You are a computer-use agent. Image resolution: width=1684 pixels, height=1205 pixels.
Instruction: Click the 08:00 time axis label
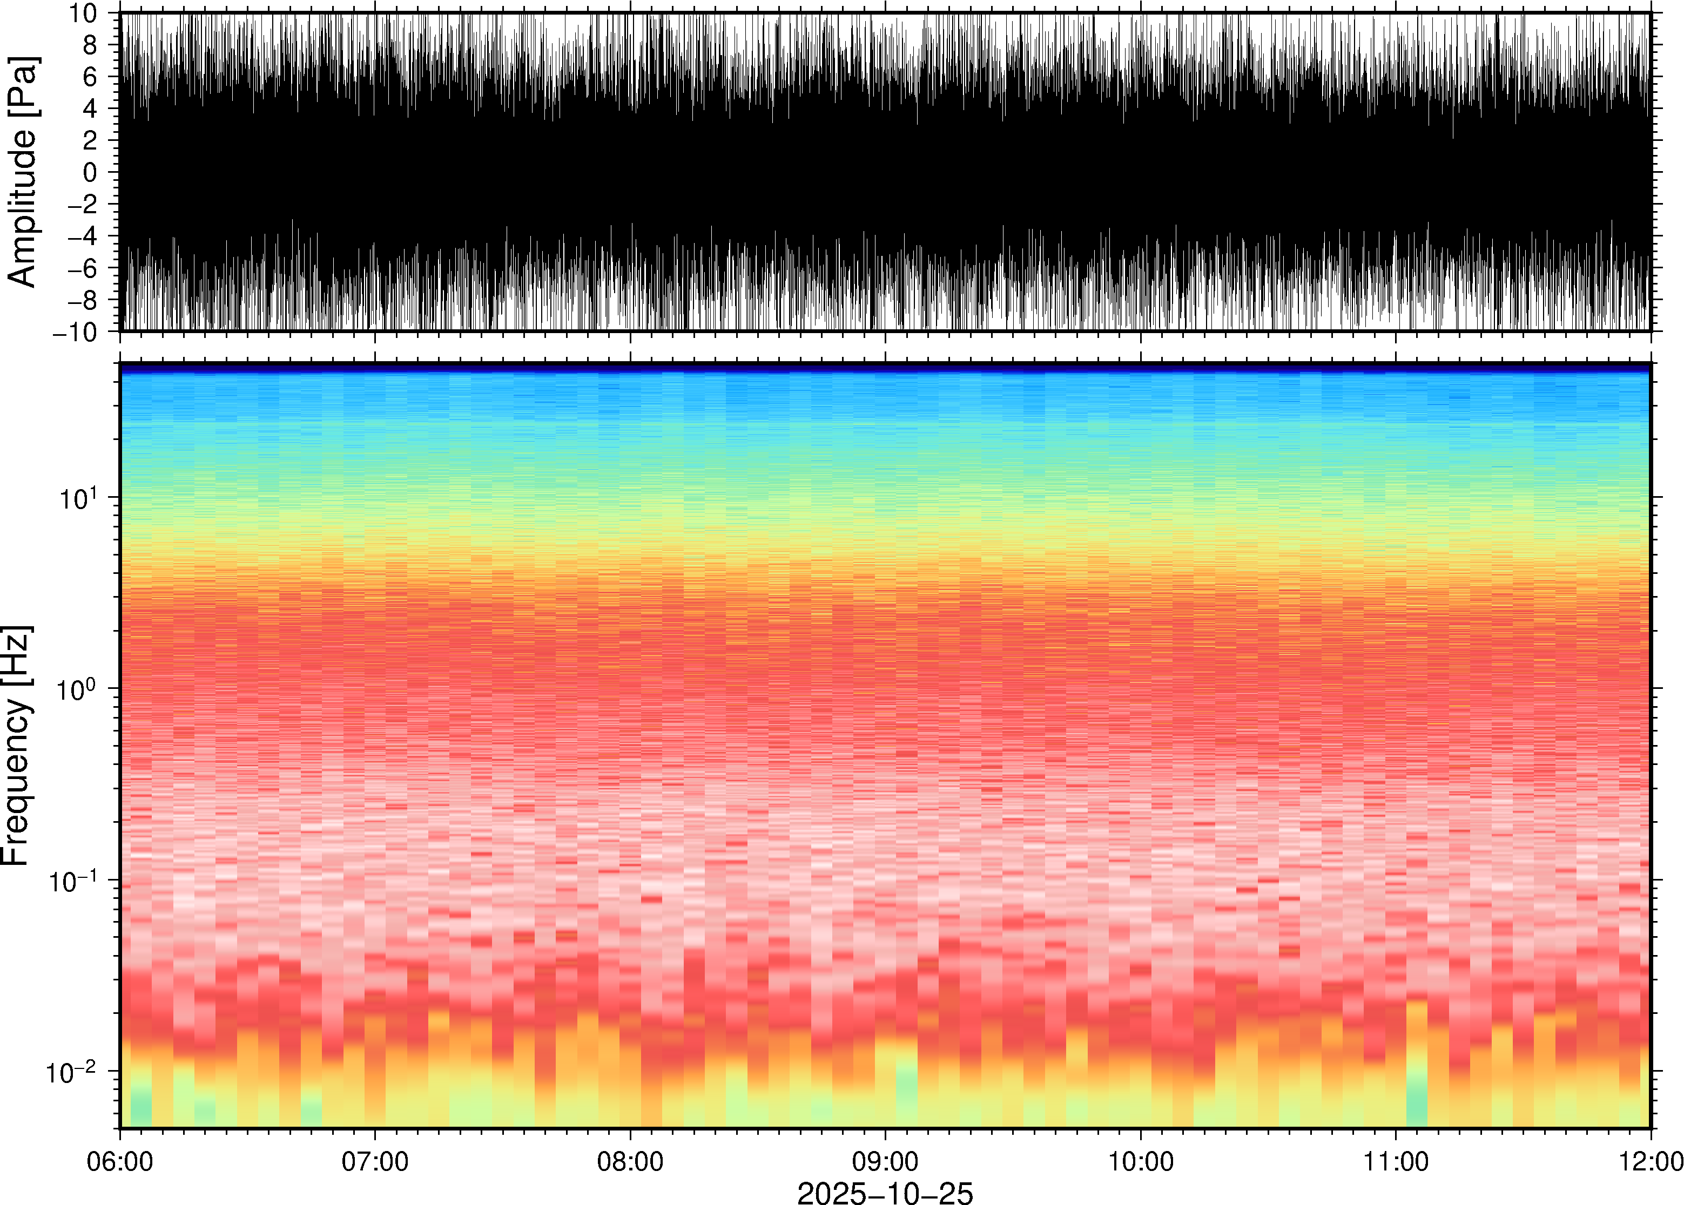click(630, 1161)
